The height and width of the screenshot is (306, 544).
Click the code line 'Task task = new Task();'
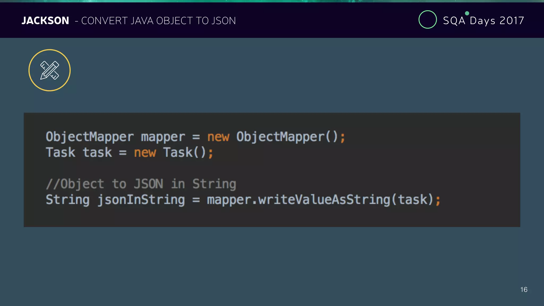click(129, 152)
